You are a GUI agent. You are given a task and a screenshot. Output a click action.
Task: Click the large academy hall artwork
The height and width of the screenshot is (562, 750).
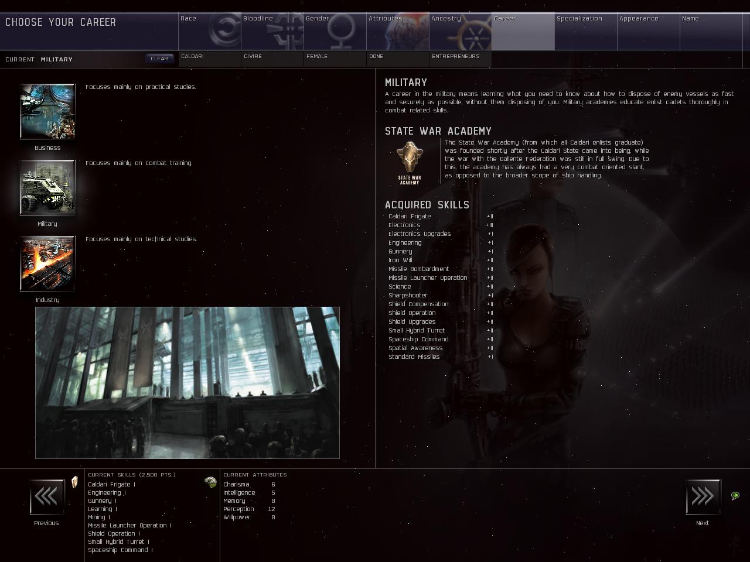click(x=187, y=382)
